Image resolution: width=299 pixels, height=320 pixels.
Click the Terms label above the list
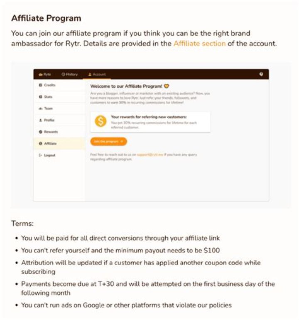pyautogui.click(x=22, y=224)
